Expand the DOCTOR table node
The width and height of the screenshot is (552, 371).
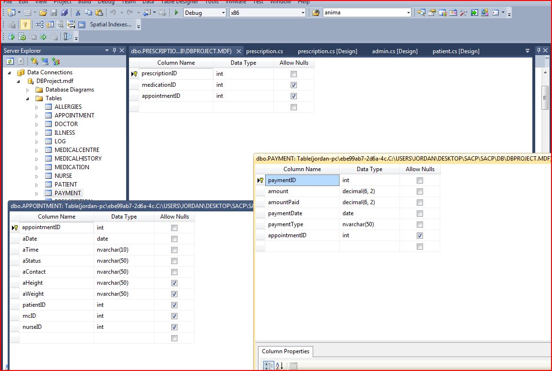[x=37, y=124]
